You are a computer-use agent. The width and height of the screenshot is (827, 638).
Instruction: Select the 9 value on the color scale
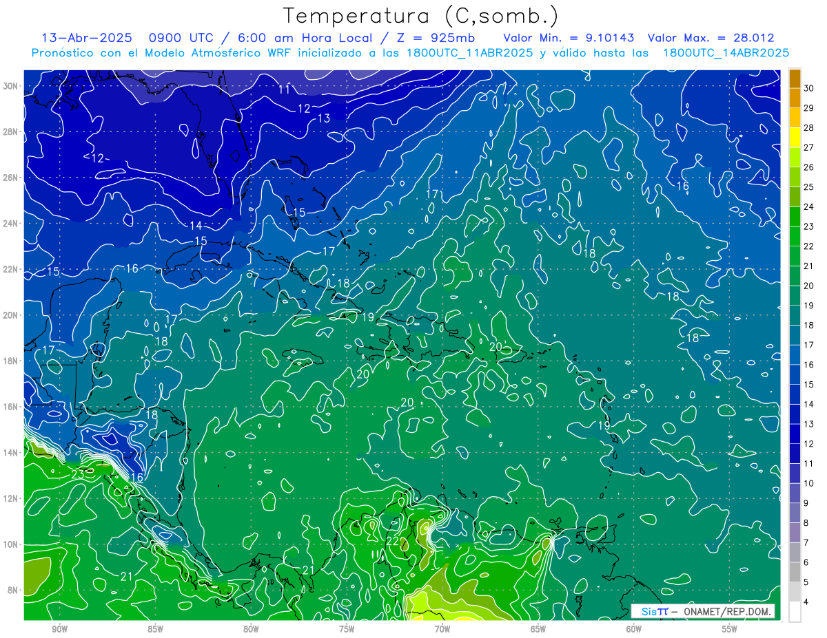[x=806, y=503]
